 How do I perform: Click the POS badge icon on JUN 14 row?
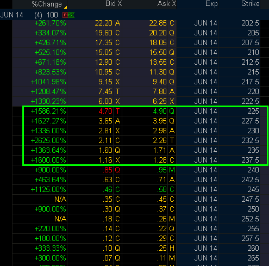(68, 15)
